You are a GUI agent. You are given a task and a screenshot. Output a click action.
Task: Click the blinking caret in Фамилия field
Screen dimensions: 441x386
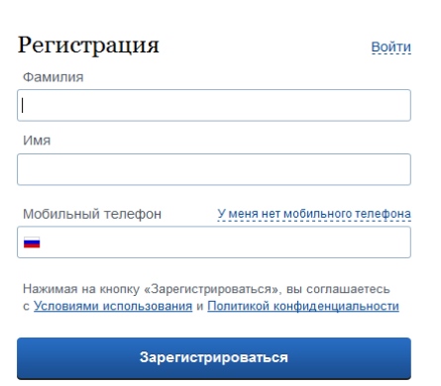(x=23, y=105)
